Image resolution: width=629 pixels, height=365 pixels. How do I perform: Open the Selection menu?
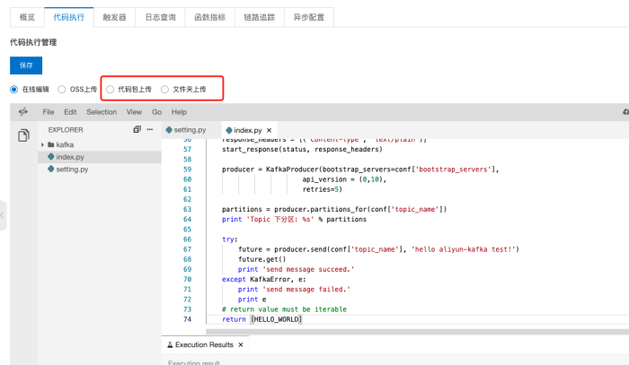click(102, 112)
